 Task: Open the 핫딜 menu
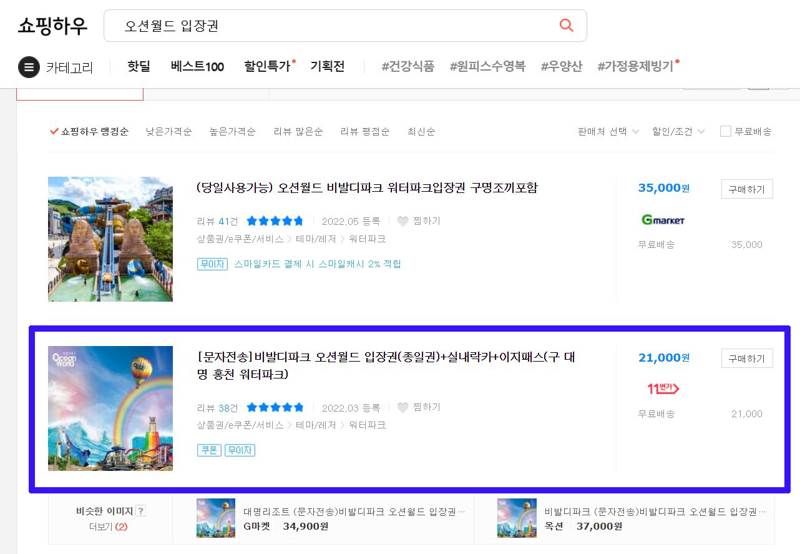[139, 66]
